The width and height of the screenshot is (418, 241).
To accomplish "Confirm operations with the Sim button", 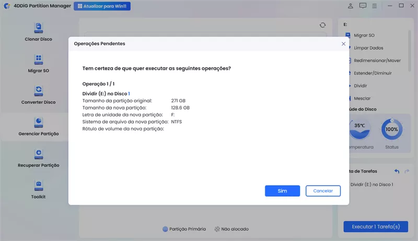I will 282,191.
